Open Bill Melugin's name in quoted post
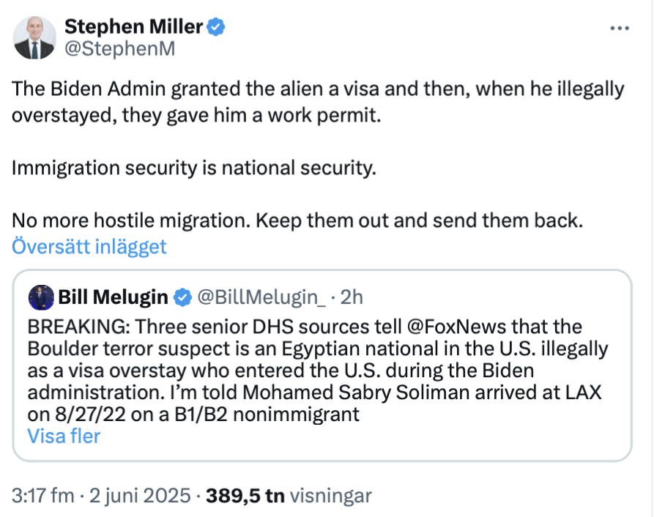The width and height of the screenshot is (665, 517). tap(114, 297)
